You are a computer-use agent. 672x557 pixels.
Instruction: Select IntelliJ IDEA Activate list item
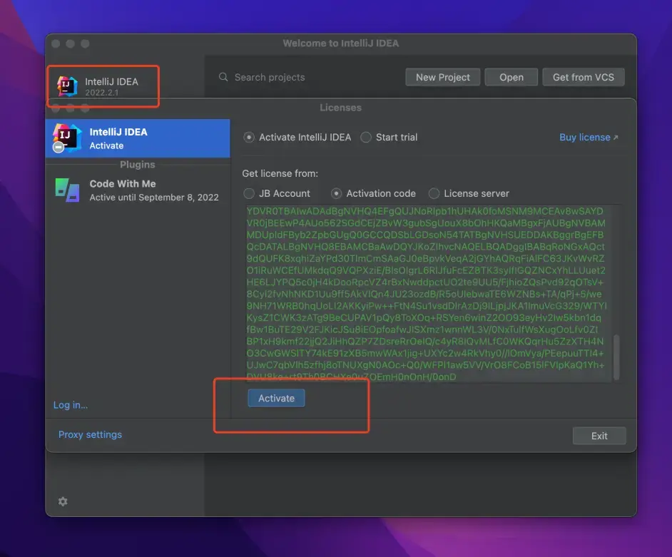pos(138,138)
